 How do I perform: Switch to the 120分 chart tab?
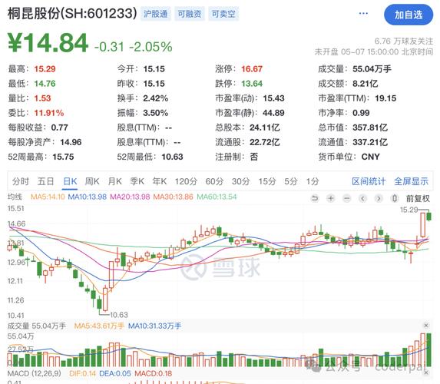click(x=186, y=181)
